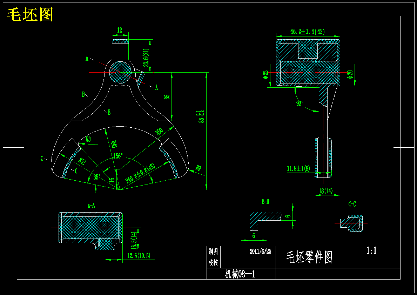Select the R3 fillet radius label

[88, 139]
